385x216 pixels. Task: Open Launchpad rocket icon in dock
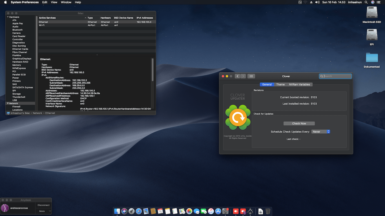point(132,211)
